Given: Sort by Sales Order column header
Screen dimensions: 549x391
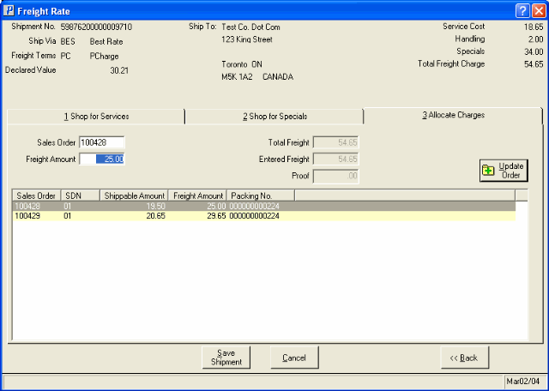Looking at the screenshot, I should (x=37, y=195).
